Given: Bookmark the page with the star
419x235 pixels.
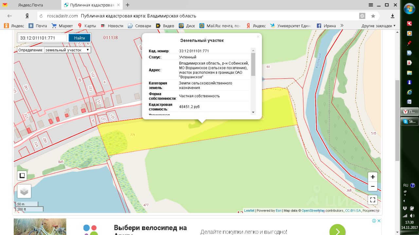Looking at the screenshot, I should [373, 16].
